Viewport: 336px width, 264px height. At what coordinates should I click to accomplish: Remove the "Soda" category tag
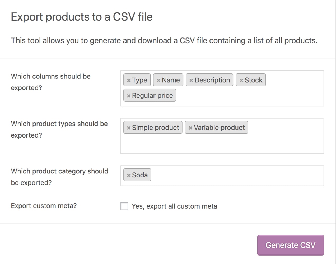pyautogui.click(x=129, y=175)
